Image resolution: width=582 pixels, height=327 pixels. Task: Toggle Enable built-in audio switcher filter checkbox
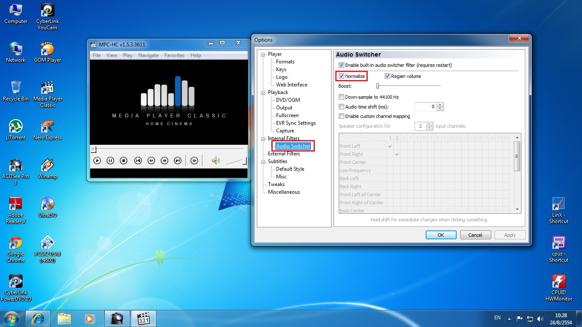click(341, 65)
